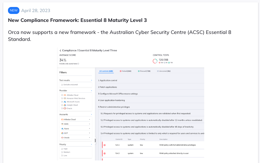
Task: Click the control tests donut chart
Action: click(x=155, y=61)
